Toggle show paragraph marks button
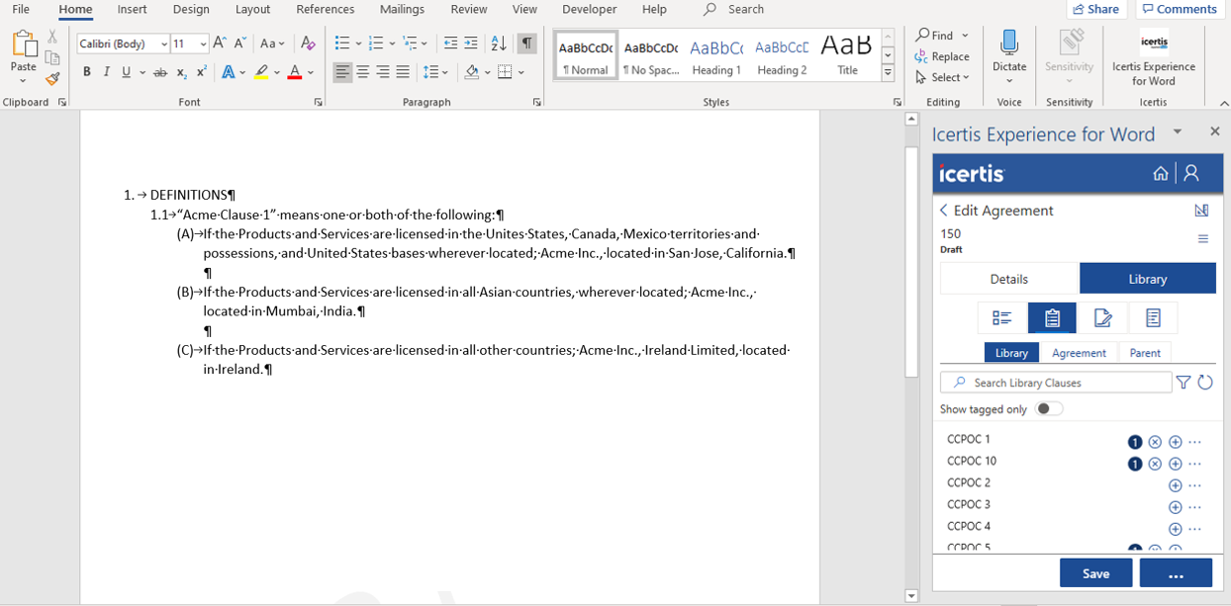1231x606 pixels. tap(527, 43)
